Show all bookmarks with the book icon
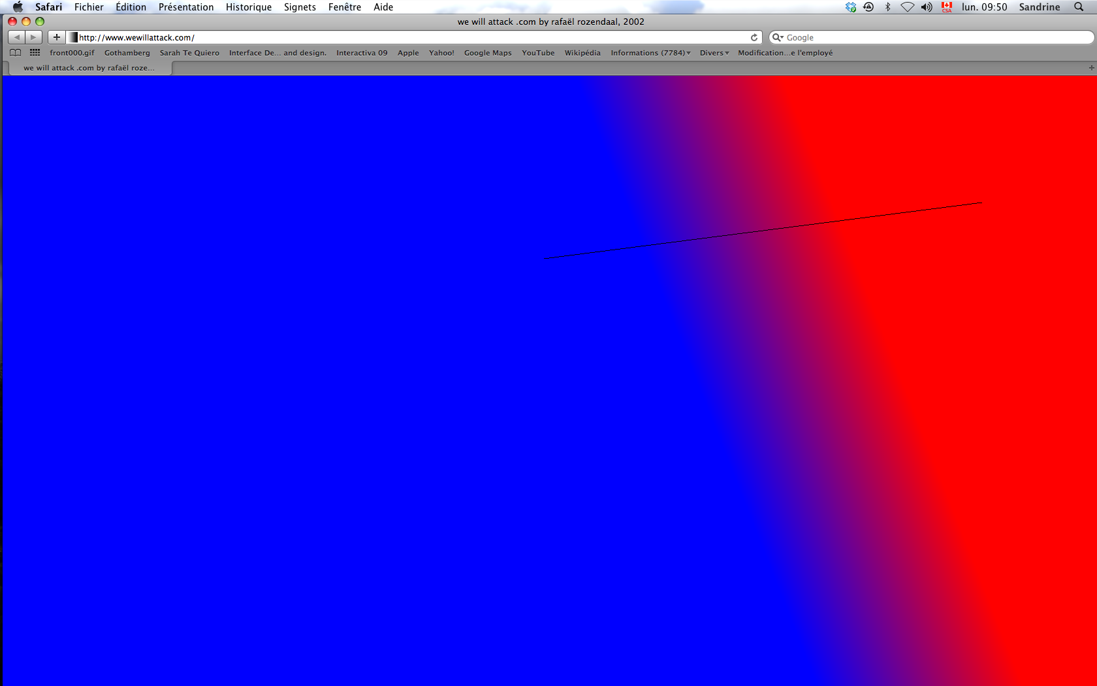This screenshot has width=1097, height=686. tap(16, 52)
